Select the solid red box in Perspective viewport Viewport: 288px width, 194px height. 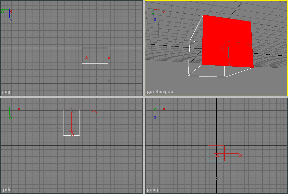pos(227,41)
